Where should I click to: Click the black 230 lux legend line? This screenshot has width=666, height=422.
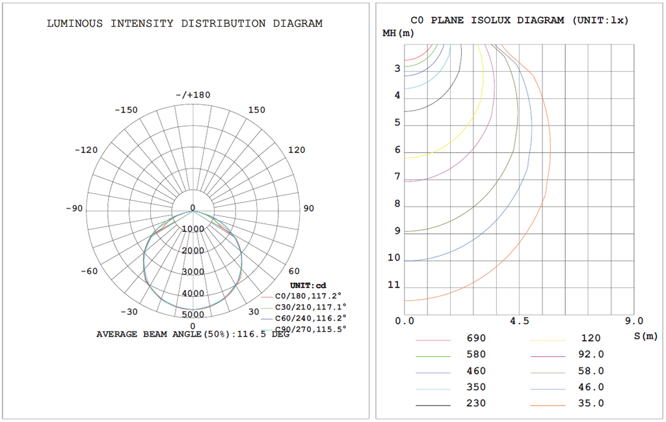click(x=433, y=406)
